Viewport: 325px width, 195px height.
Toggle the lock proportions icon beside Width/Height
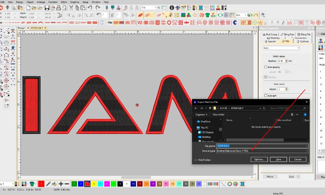[x=59, y=15]
